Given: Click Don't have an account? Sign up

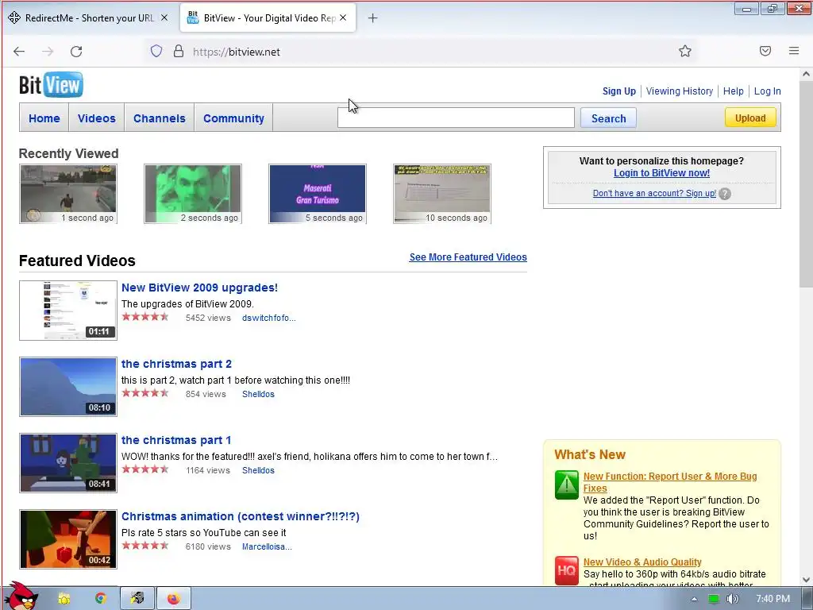Looking at the screenshot, I should pos(654,194).
